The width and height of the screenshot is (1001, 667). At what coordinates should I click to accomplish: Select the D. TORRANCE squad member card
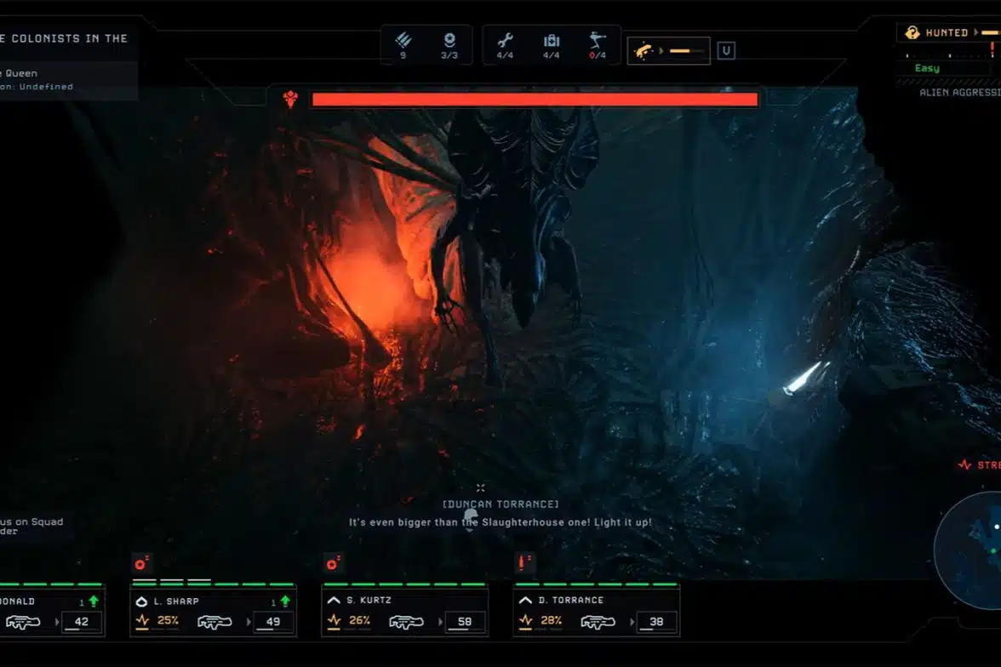point(596,611)
